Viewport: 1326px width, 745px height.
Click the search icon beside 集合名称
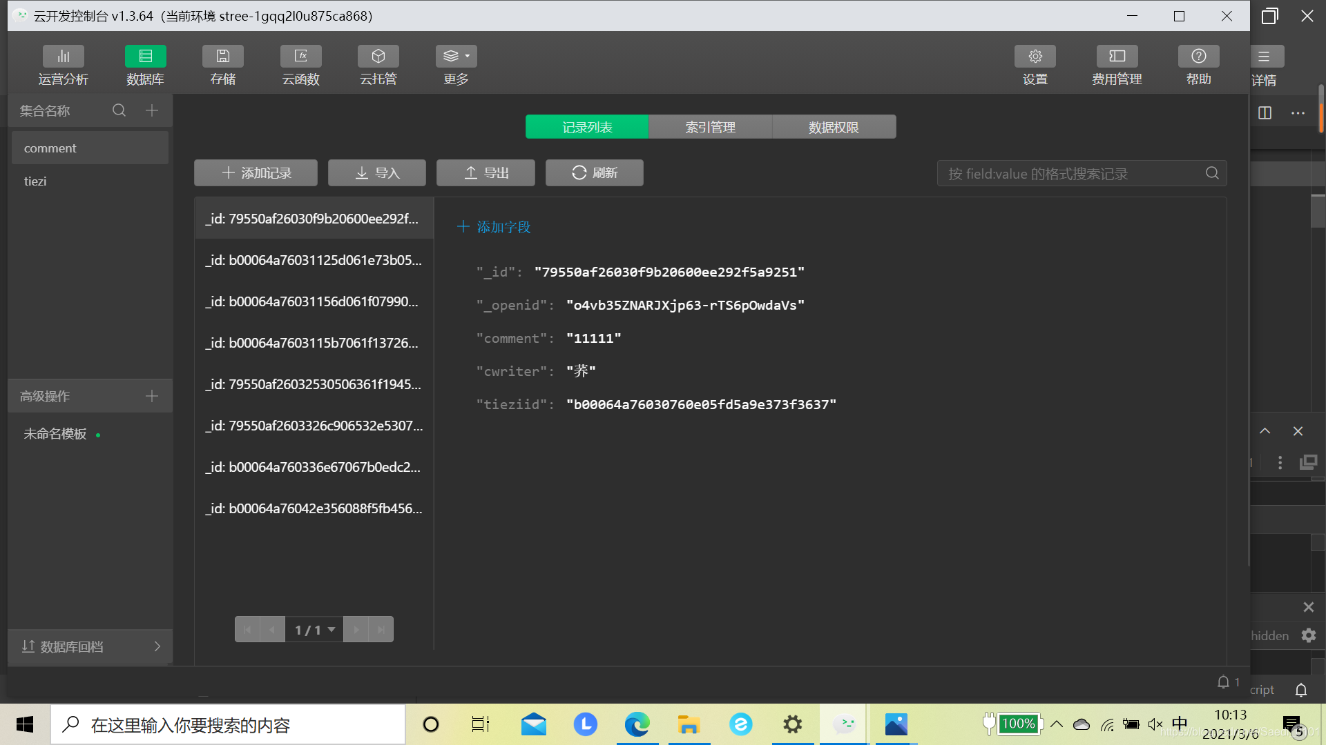[119, 110]
